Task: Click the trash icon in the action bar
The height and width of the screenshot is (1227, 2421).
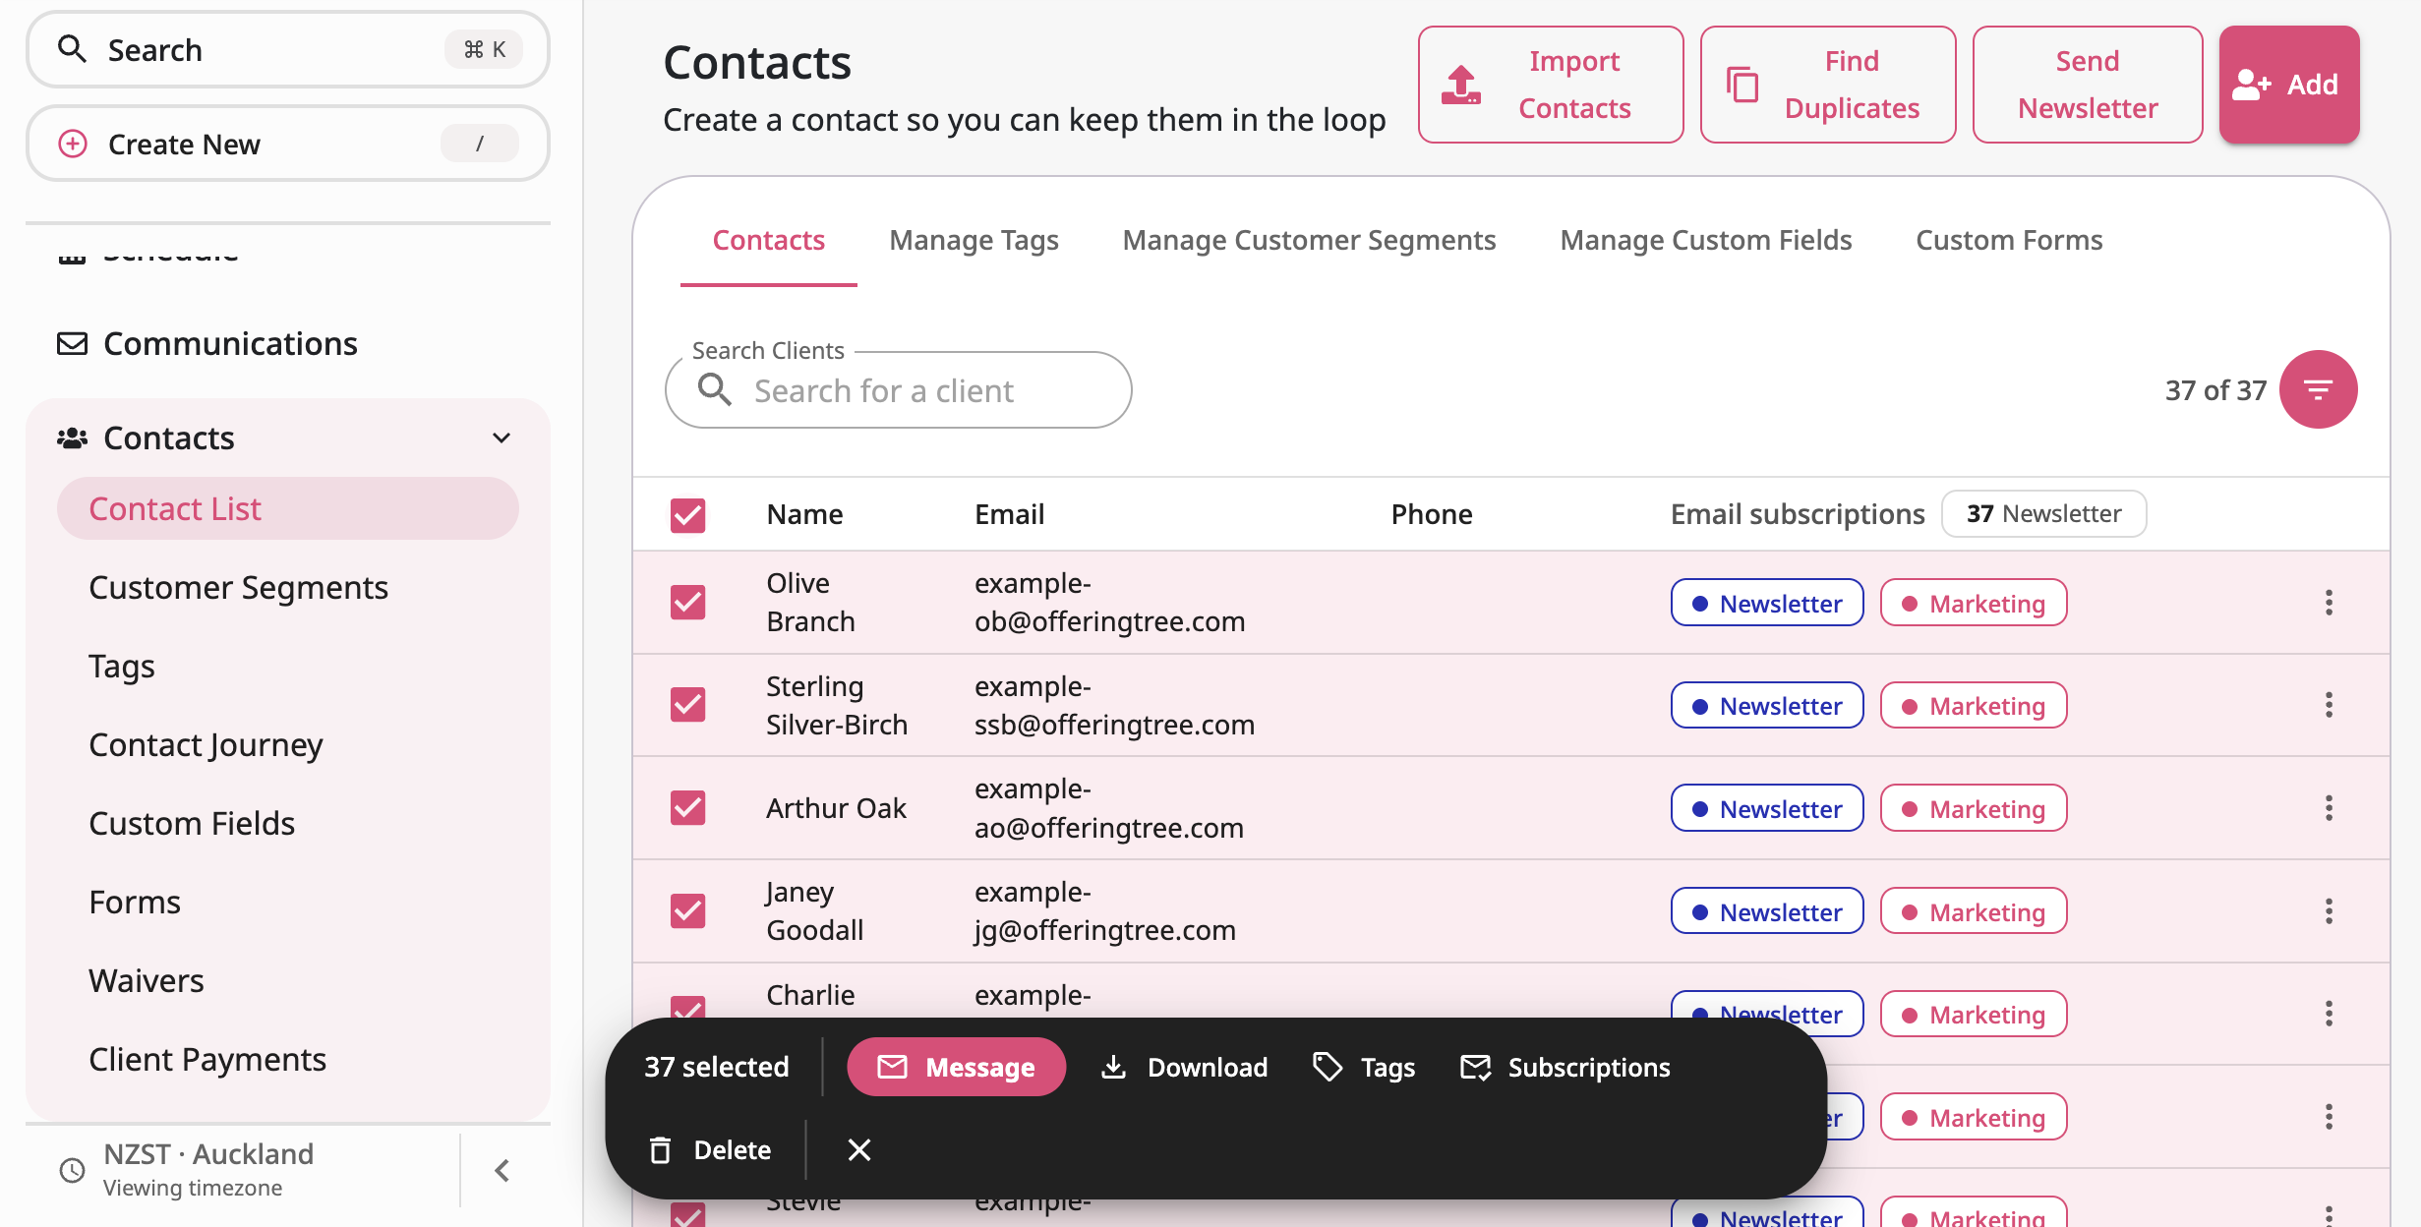Action: tap(661, 1149)
